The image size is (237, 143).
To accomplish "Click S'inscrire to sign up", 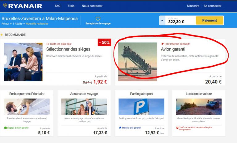I will click(x=193, y=6).
